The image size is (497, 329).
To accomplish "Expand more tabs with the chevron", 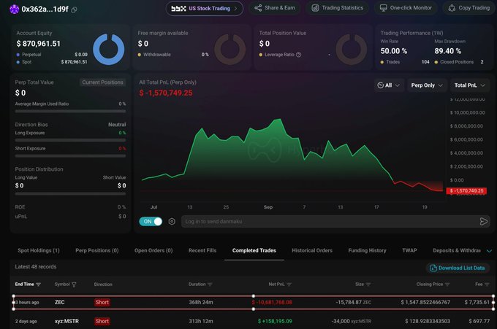I will click(489, 251).
